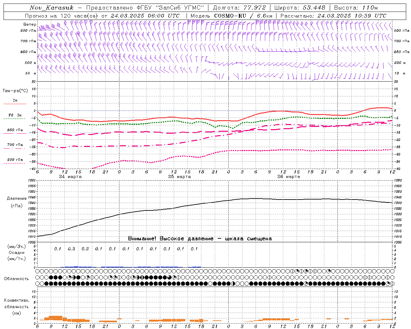Click the date label 26 марта
This screenshot has width=411, height=329.
tap(289, 177)
